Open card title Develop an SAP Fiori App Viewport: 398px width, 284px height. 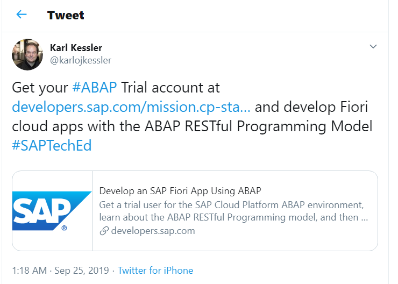click(180, 191)
